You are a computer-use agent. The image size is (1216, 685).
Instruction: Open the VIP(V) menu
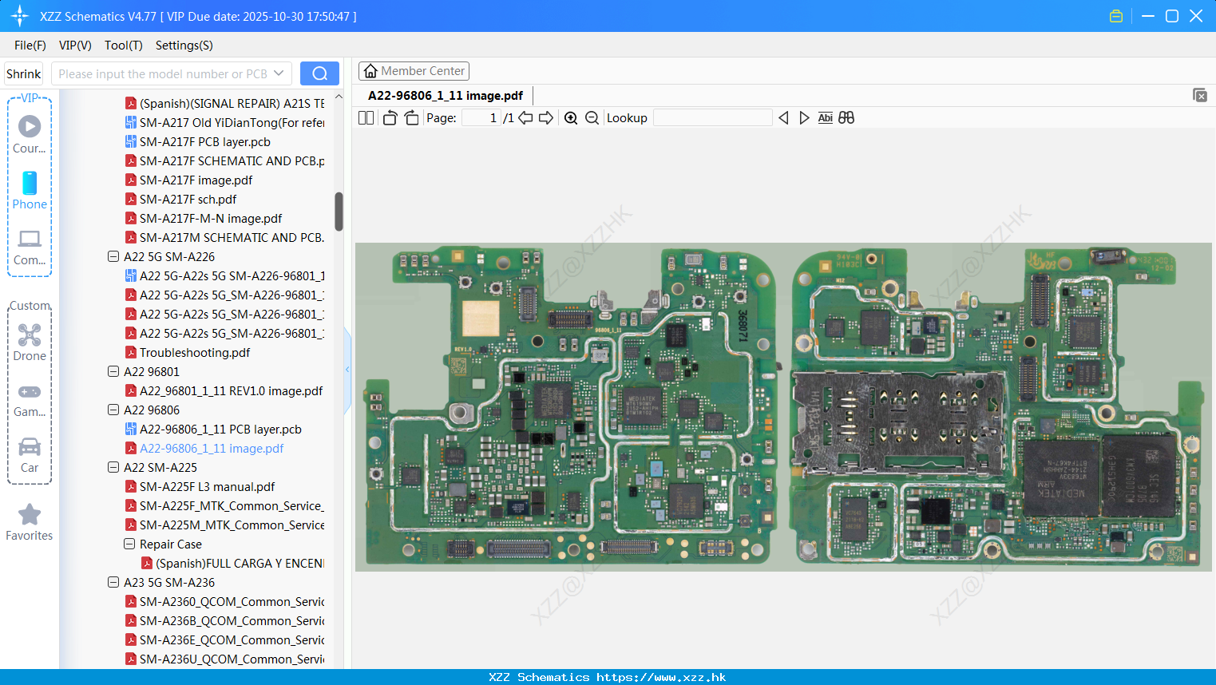[75, 46]
